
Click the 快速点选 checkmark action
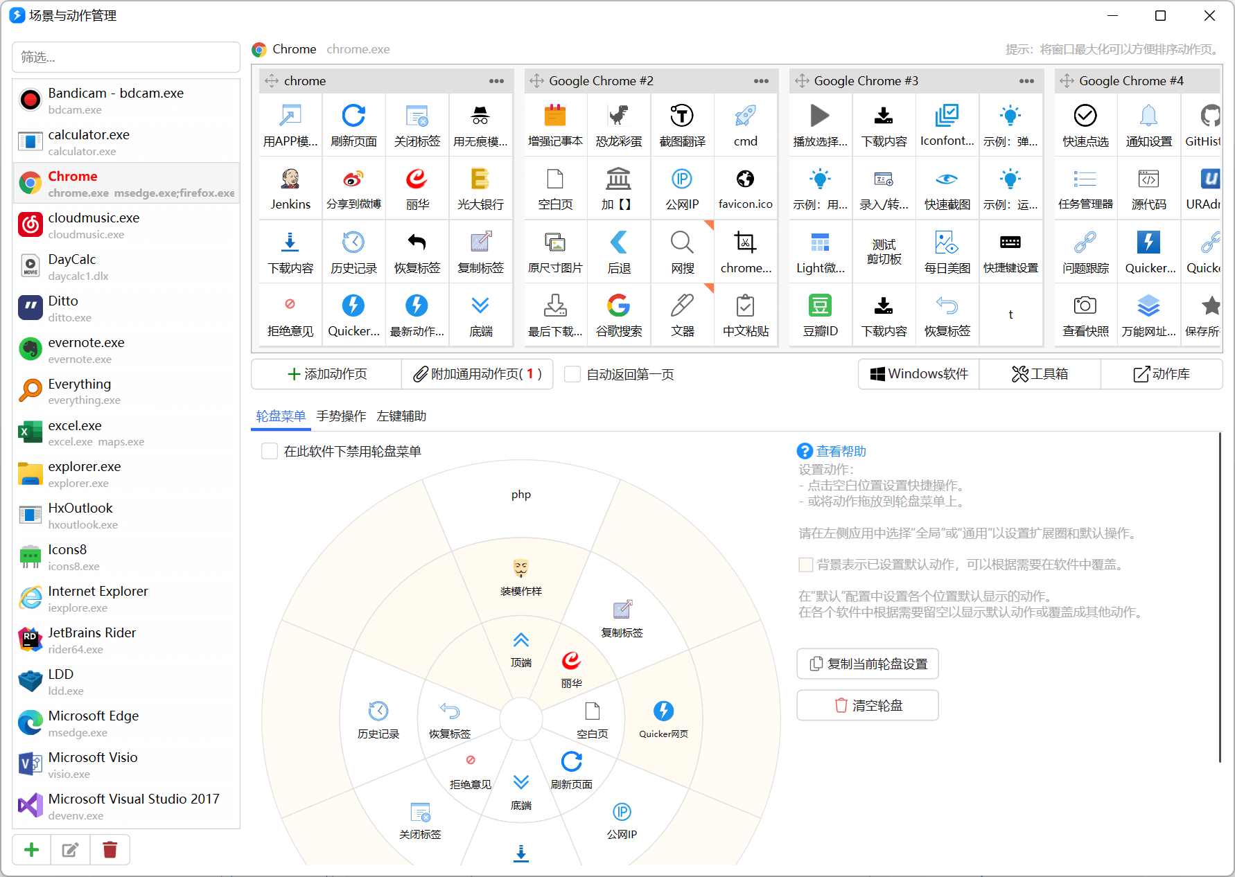click(x=1085, y=125)
